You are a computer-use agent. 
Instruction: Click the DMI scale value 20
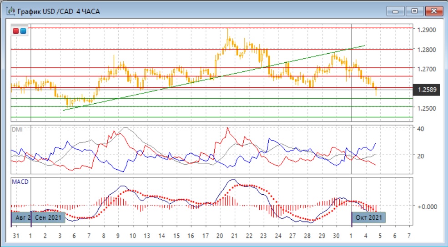coord(420,156)
